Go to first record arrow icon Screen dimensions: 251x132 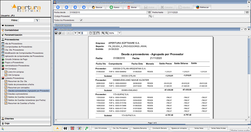pos(57,7)
